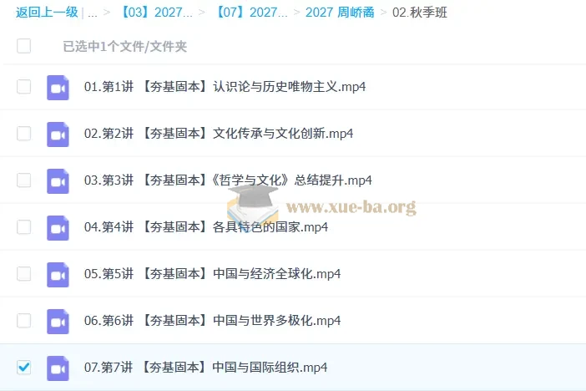
Task: Click video icon for 04.第4讲 各具特色的国家
Action: pos(58,228)
